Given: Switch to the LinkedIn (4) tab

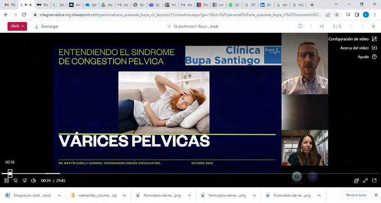Looking at the screenshot, I should [266, 5].
